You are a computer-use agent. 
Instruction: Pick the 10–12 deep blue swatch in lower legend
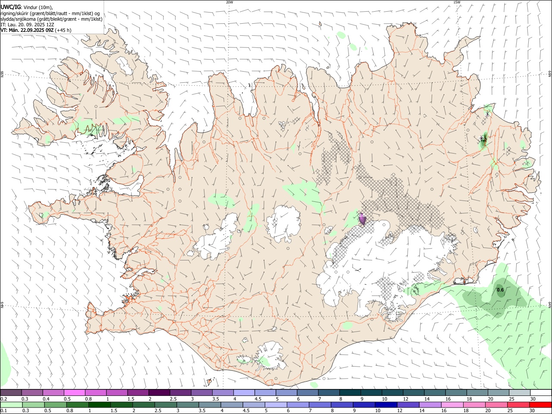pyautogui.click(x=386, y=405)
